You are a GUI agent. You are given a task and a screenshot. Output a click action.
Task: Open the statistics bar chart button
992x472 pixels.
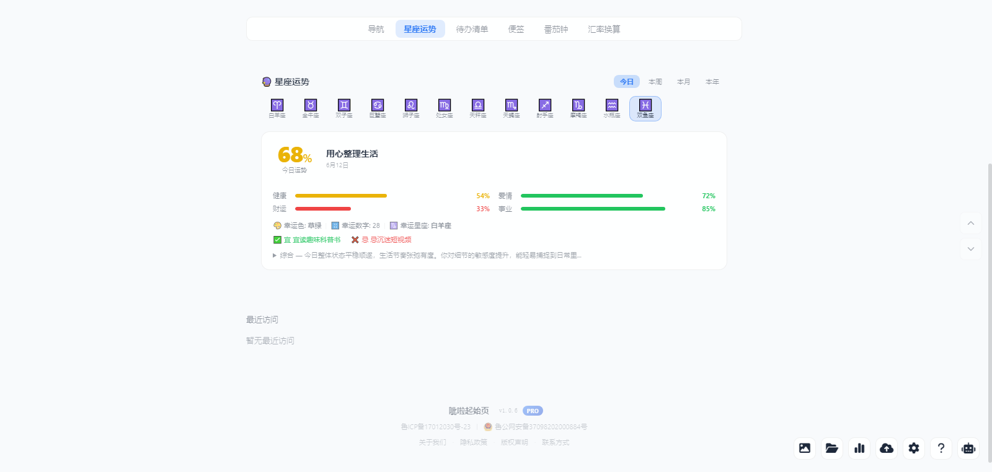pyautogui.click(x=859, y=448)
